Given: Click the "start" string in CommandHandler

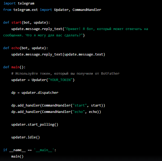Looking at the screenshot, I should pyautogui.click(x=80, y=105).
